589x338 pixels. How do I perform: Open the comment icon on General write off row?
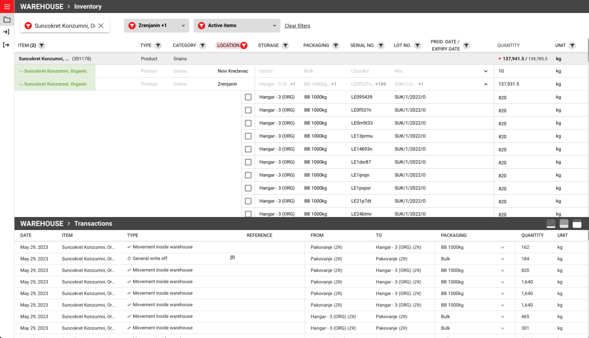pyautogui.click(x=232, y=258)
